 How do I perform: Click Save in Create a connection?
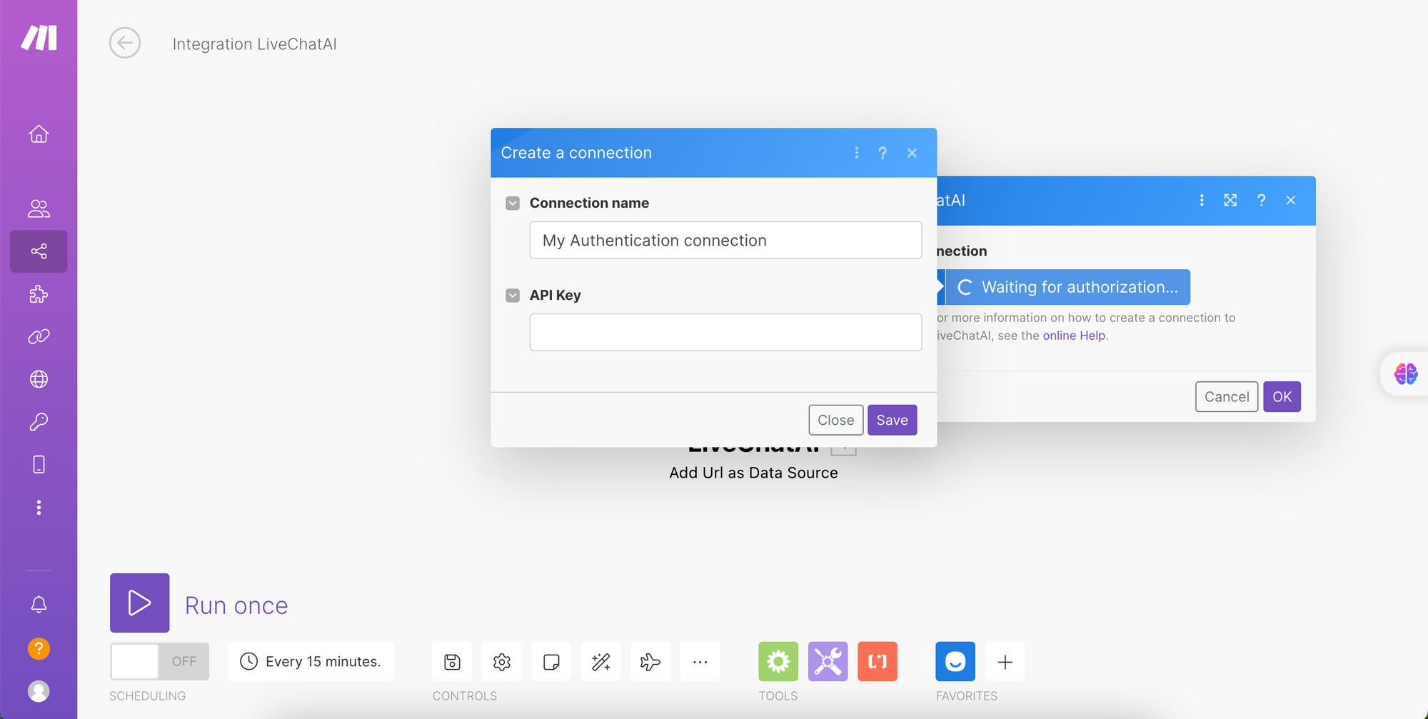tap(892, 420)
